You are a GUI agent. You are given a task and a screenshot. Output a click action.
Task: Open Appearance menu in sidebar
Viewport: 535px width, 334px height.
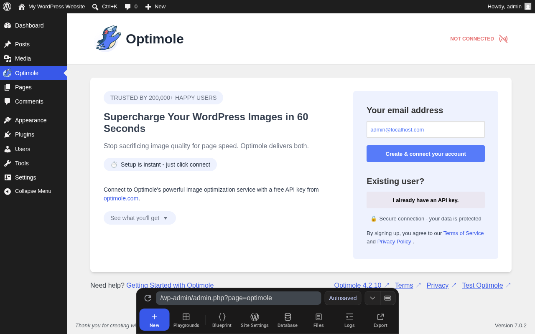[33, 120]
